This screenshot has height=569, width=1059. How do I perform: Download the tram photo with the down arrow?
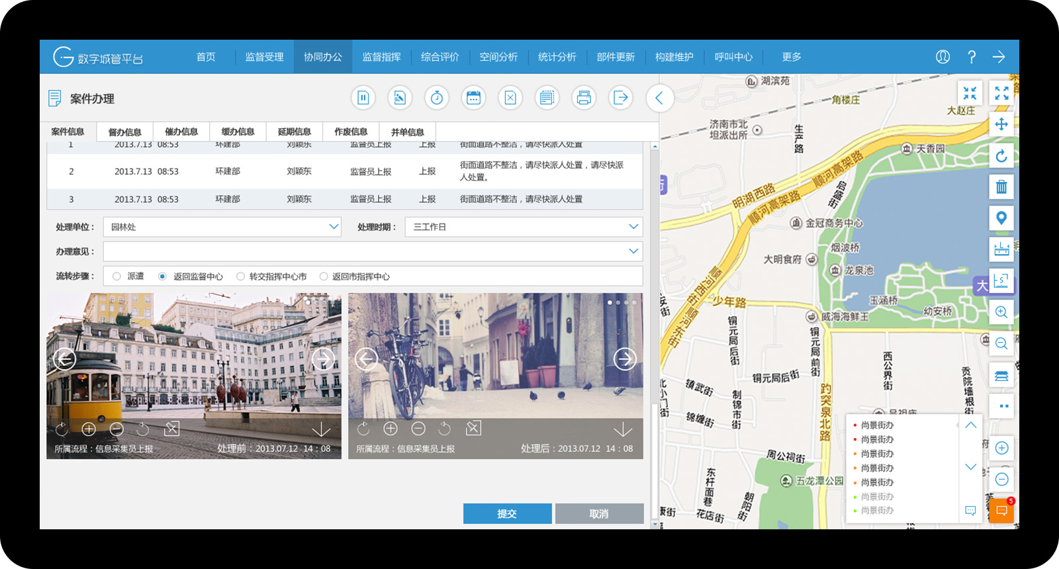321,429
